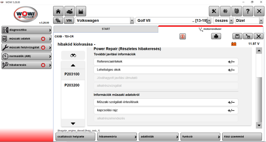Expand Műszaki szolgálati értesítések row
The image size is (266, 142).
coord(166,102)
